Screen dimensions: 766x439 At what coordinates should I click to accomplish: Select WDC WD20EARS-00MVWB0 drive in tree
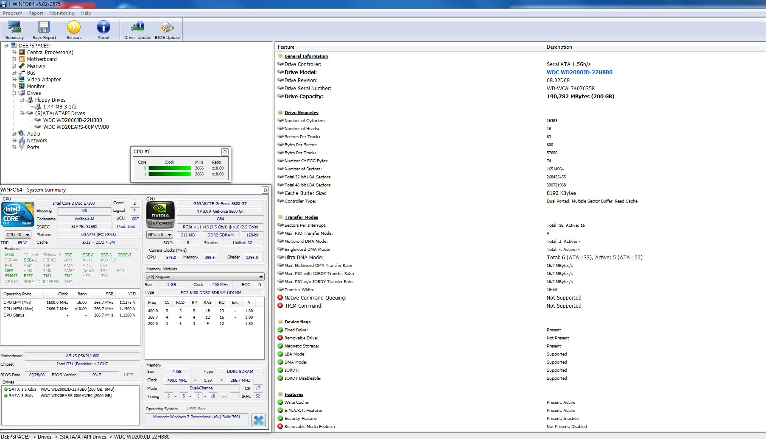[x=76, y=127]
